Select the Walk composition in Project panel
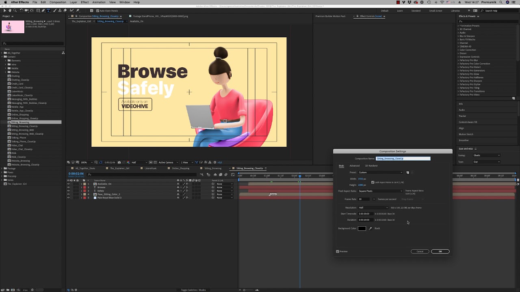Image resolution: width=520 pixels, height=292 pixels. click(x=14, y=153)
